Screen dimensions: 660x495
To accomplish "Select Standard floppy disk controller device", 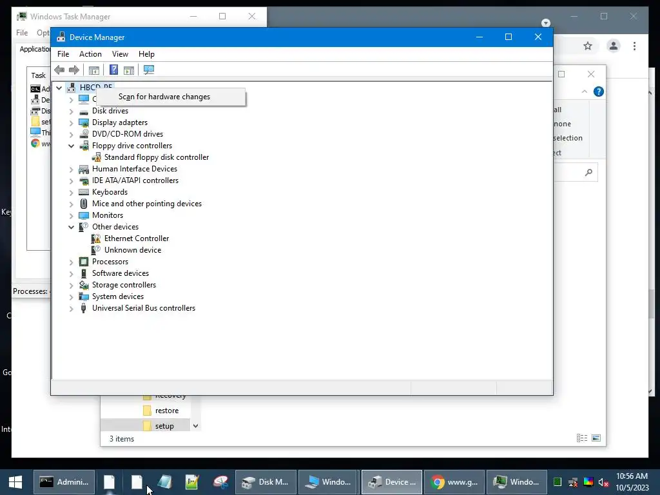I will (x=156, y=157).
